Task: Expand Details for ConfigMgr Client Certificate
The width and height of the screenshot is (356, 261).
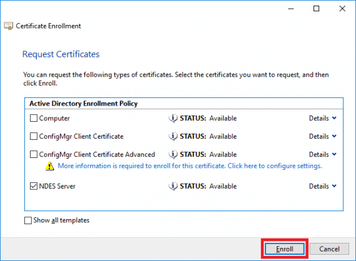Action: click(323, 136)
